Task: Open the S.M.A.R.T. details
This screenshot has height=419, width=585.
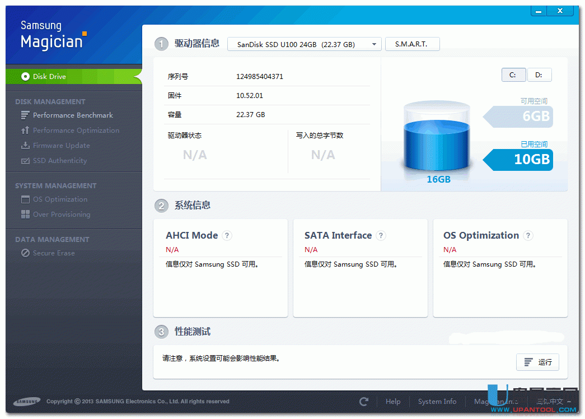Action: point(412,44)
